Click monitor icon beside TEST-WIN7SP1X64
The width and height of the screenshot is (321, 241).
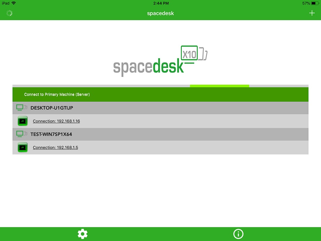pos(22,134)
